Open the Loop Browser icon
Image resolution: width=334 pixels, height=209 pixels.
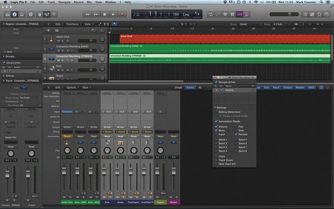click(319, 14)
